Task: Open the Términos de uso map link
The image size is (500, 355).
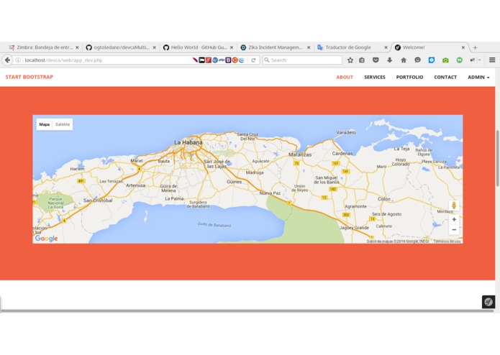Action: pos(447,241)
